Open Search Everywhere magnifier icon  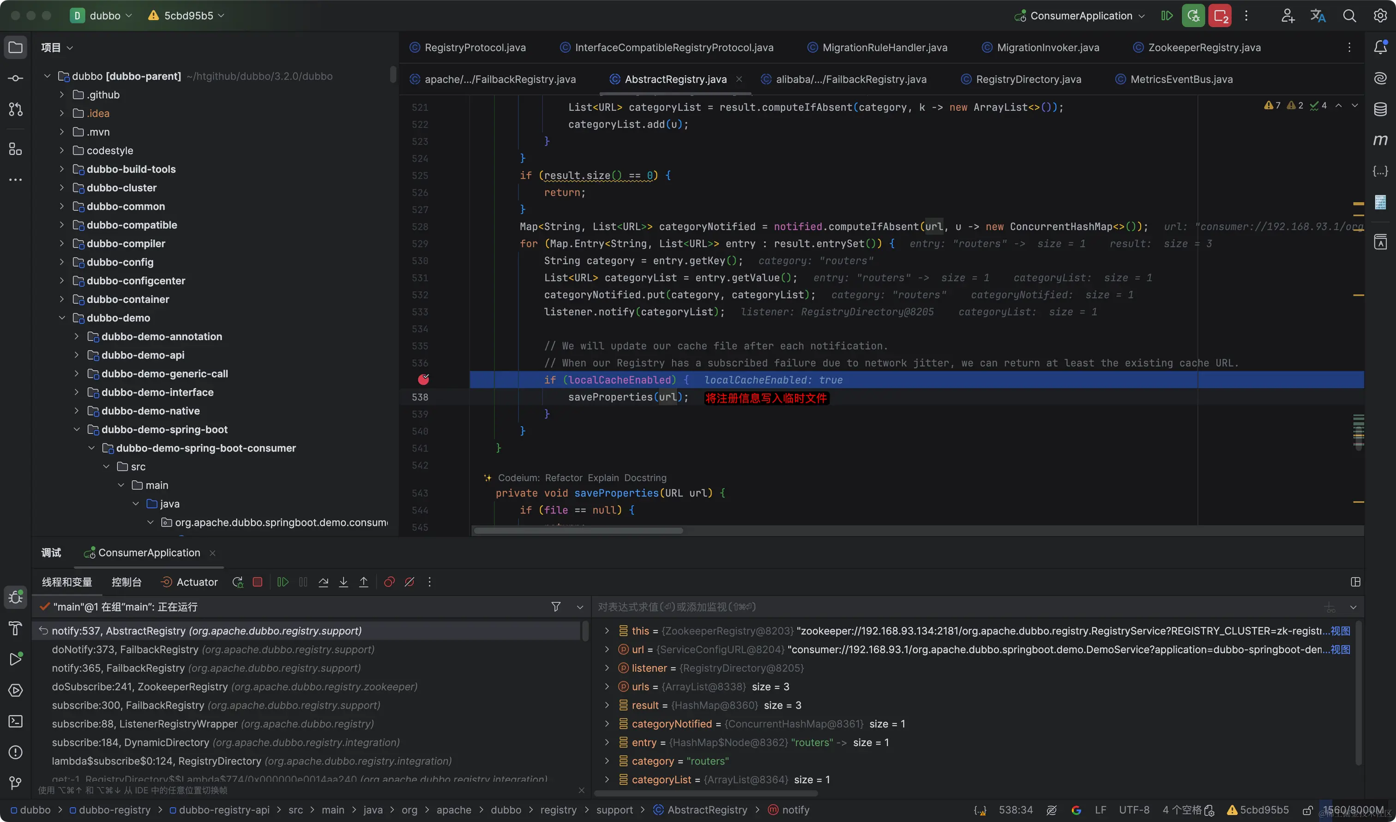[1349, 16]
